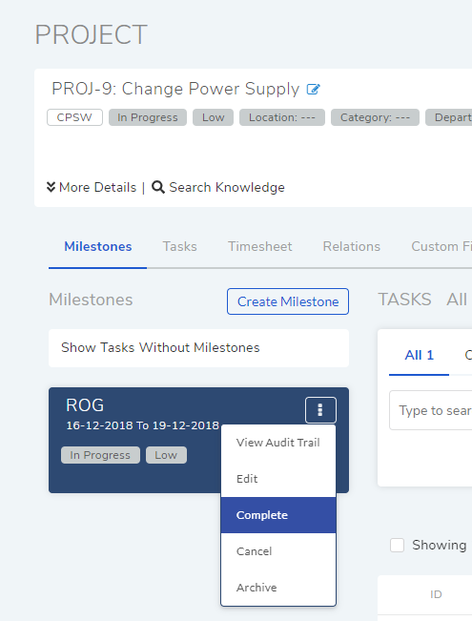472x621 pixels.
Task: Click the Category tag on the project
Action: (x=375, y=117)
